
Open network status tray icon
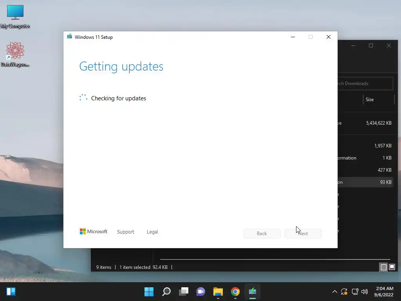pos(355,292)
